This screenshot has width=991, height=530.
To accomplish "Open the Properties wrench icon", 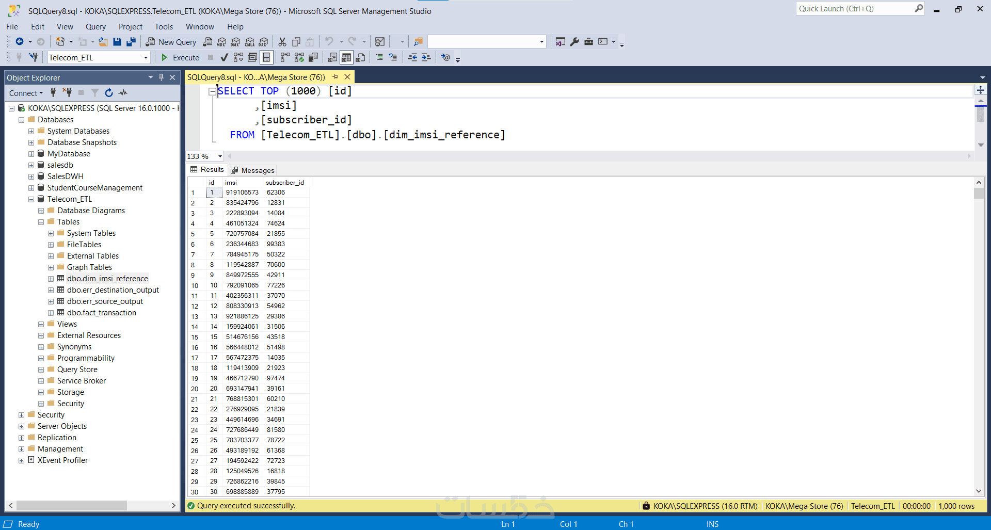I will click(x=574, y=42).
